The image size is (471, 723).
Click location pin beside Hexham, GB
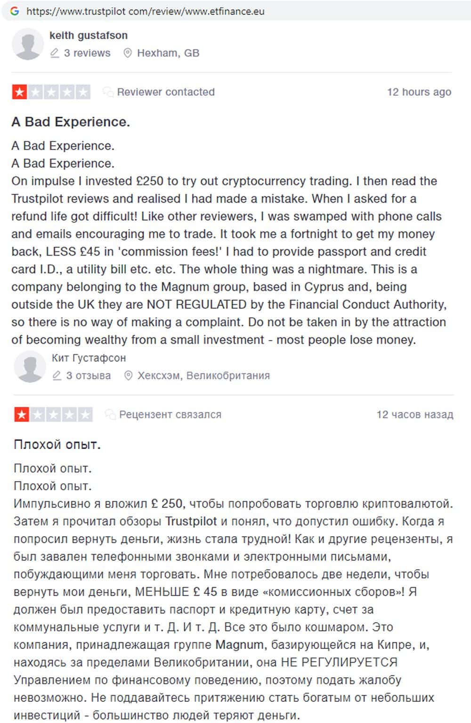coord(127,53)
